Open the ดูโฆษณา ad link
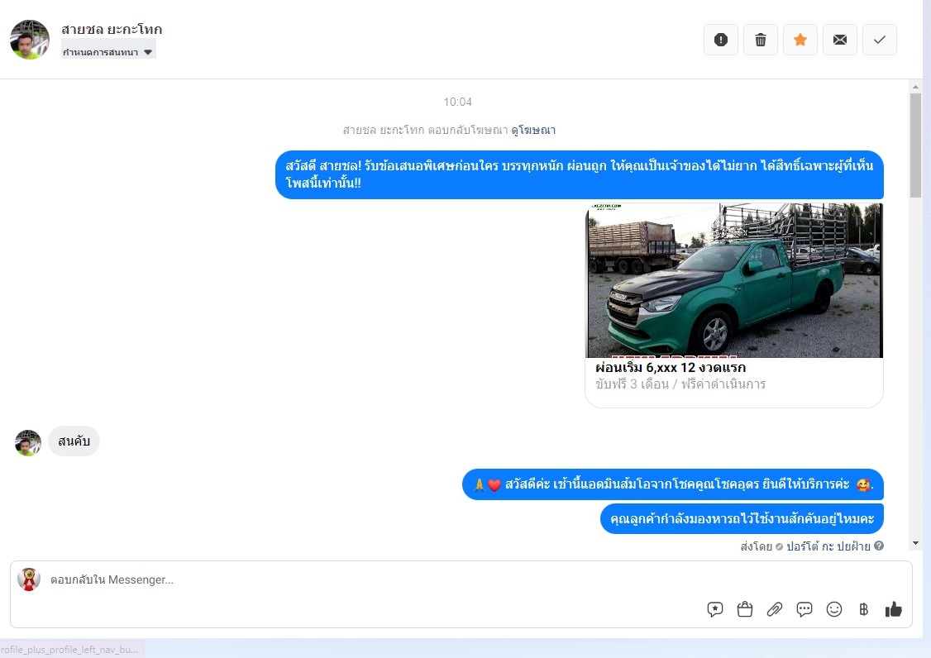Viewport: 931px width, 658px height. point(533,130)
